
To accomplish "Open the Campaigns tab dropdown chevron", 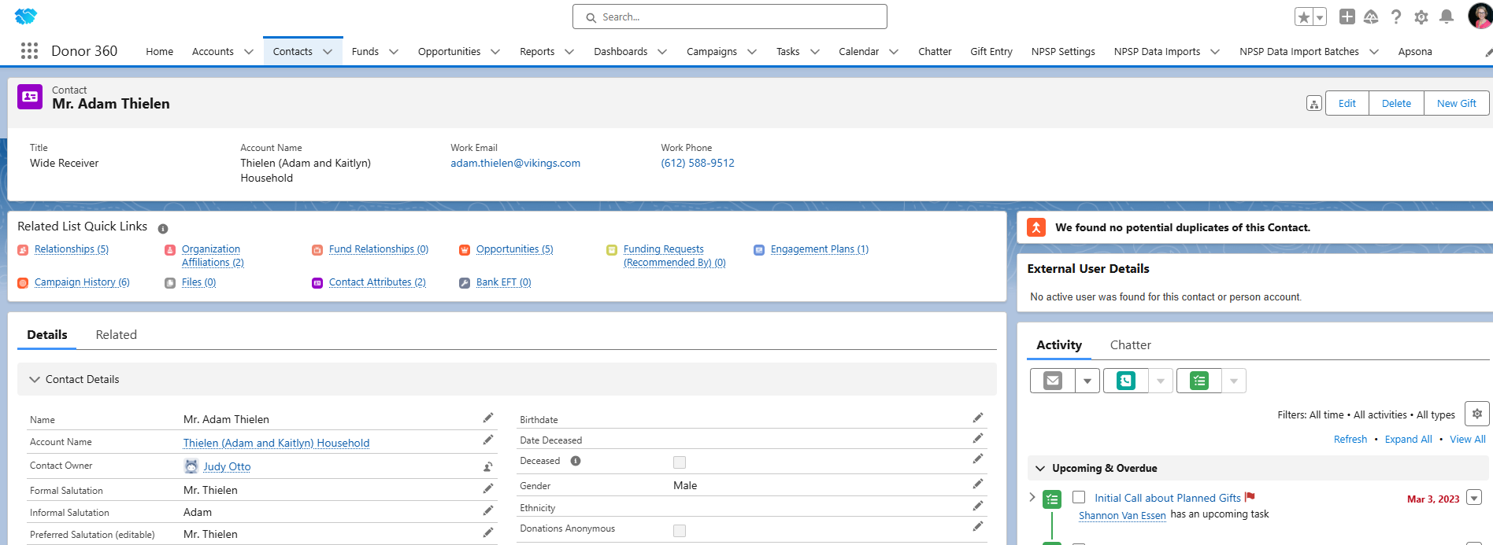I will 752,52.
